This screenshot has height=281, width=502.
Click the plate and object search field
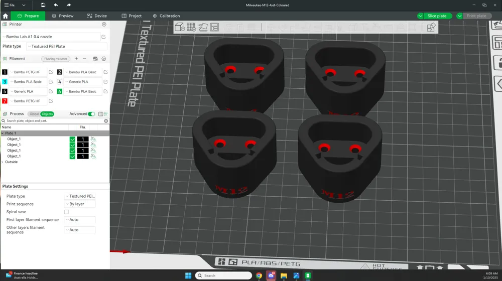click(54, 121)
